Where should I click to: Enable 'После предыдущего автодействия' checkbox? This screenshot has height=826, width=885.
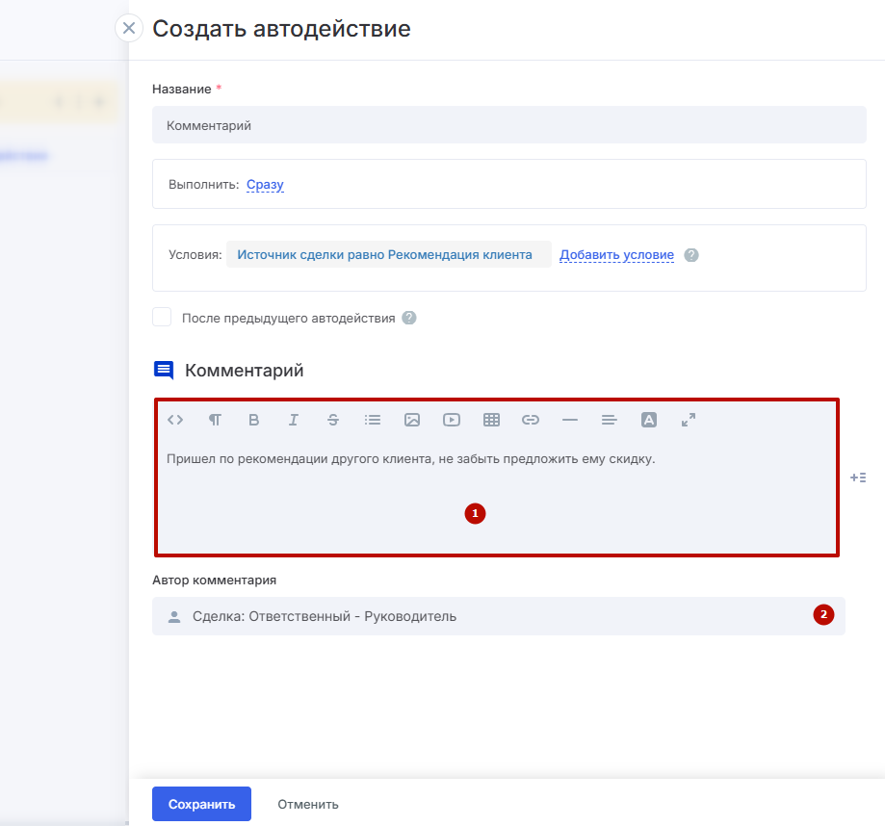click(163, 318)
